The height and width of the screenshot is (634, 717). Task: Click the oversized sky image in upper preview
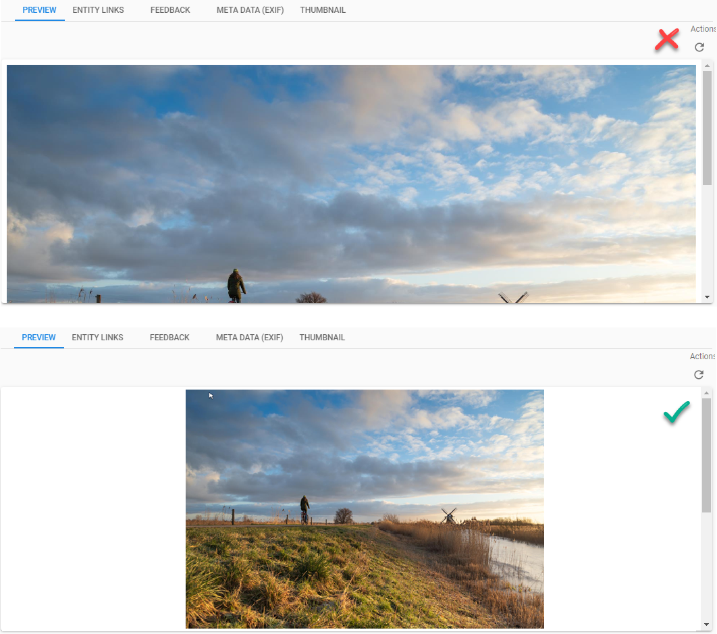point(351,184)
